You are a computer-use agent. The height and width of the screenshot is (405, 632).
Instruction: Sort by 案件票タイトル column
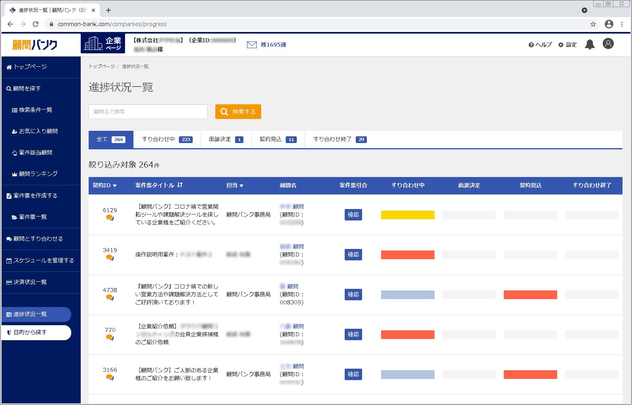click(180, 185)
